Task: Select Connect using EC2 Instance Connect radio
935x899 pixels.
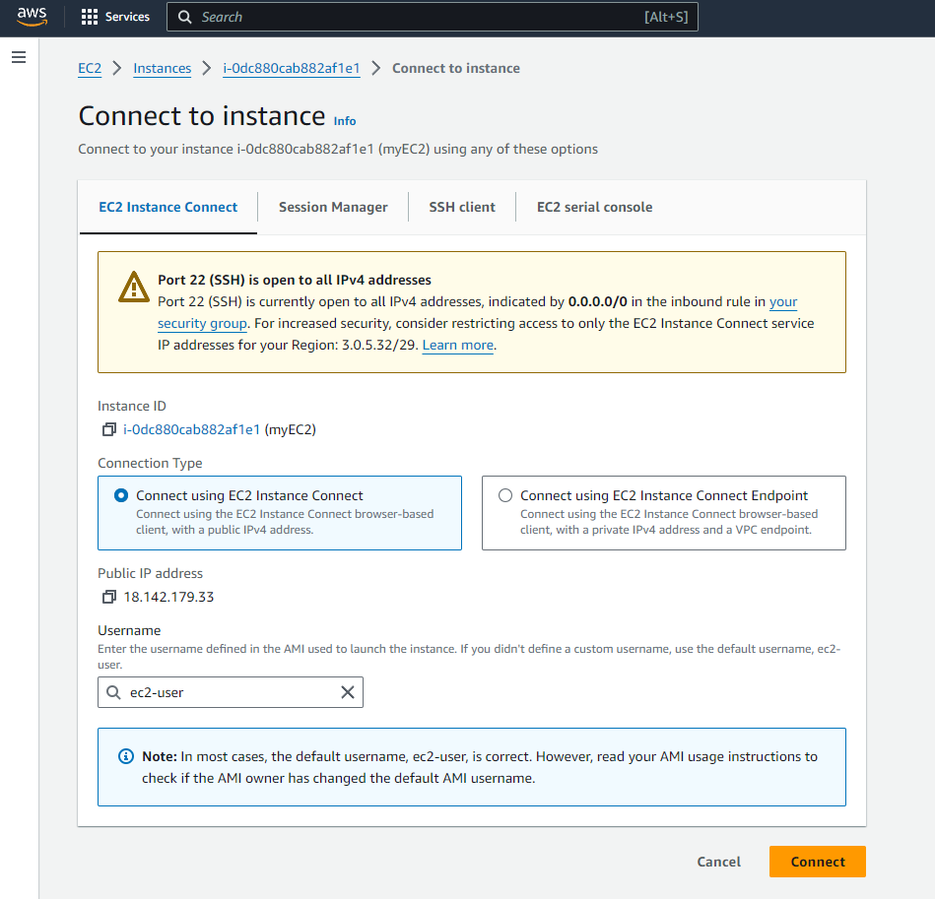Action: click(121, 496)
